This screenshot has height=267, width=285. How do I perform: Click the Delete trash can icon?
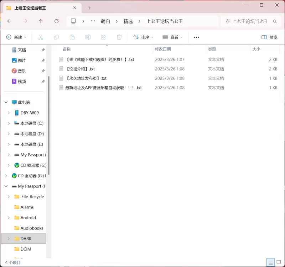pos(119,37)
